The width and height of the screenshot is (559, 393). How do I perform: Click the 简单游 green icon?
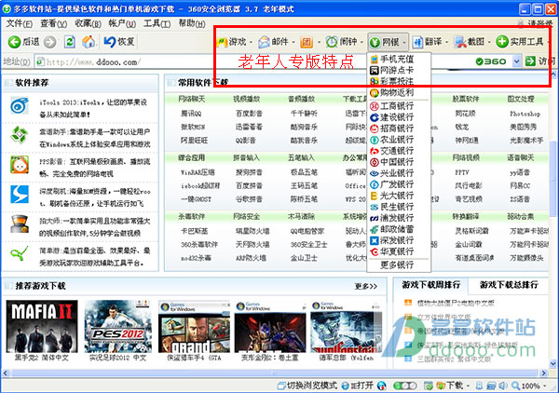(20, 253)
